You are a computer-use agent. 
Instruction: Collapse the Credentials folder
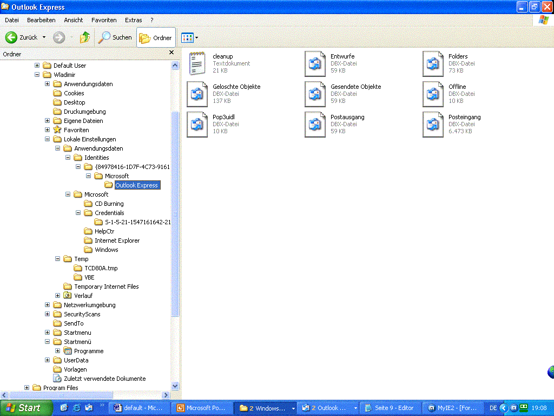pyautogui.click(x=78, y=212)
